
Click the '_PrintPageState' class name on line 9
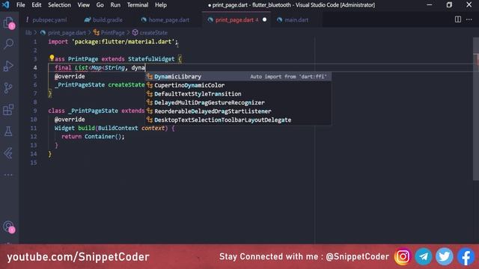pyautogui.click(x=94, y=111)
